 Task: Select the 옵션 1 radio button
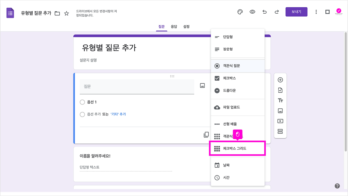[82, 102]
